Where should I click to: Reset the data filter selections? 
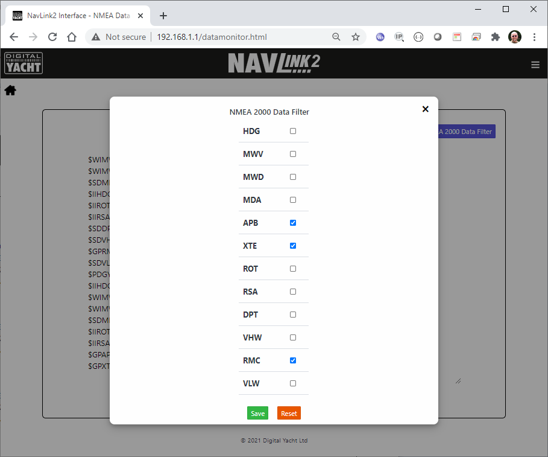[289, 413]
